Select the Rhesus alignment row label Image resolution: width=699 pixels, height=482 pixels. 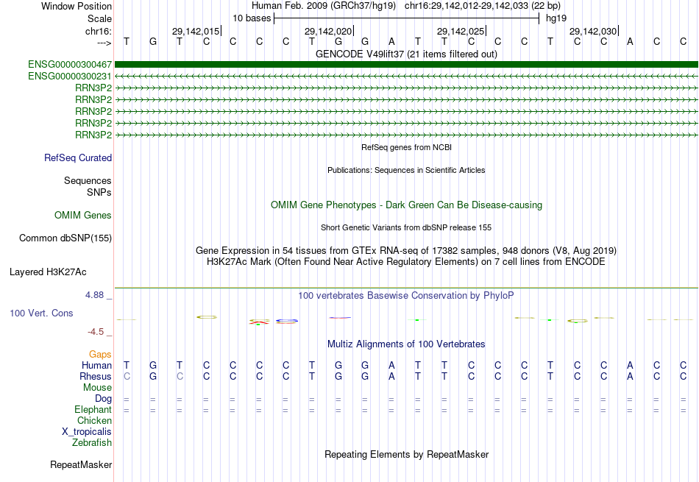coord(96,376)
